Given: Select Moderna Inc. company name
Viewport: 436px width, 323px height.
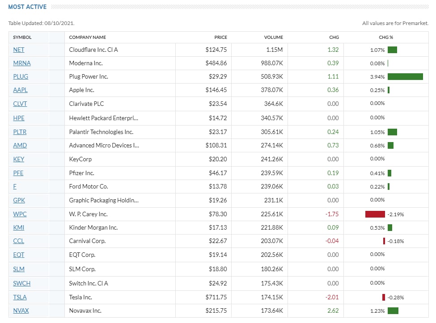Looking at the screenshot, I should pos(86,63).
